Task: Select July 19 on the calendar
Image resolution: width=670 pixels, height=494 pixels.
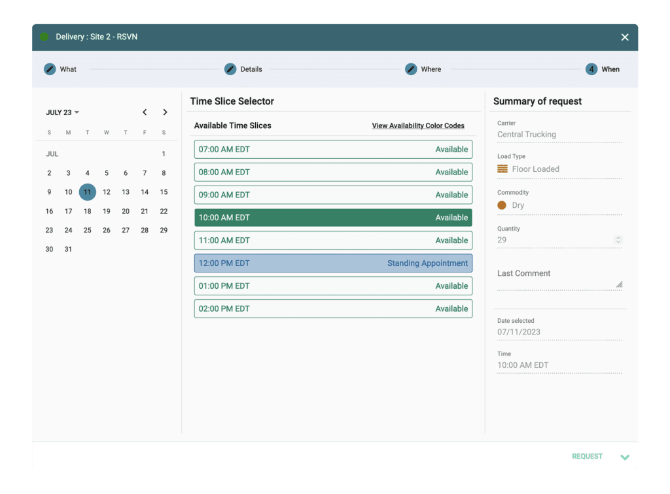Action: 107,211
